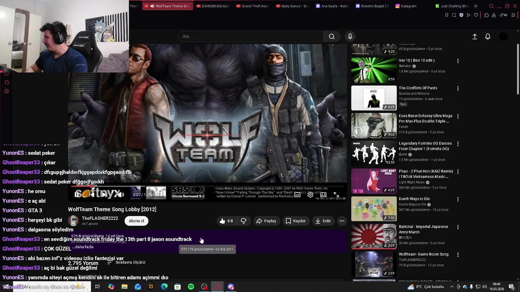Like the video with 8 B thumbs up
The height and width of the screenshot is (292, 520).
[226, 221]
